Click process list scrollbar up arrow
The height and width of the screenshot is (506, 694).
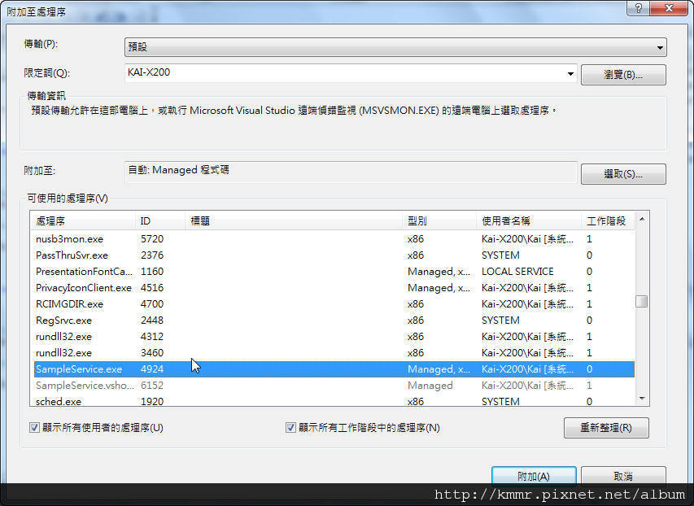coord(642,219)
